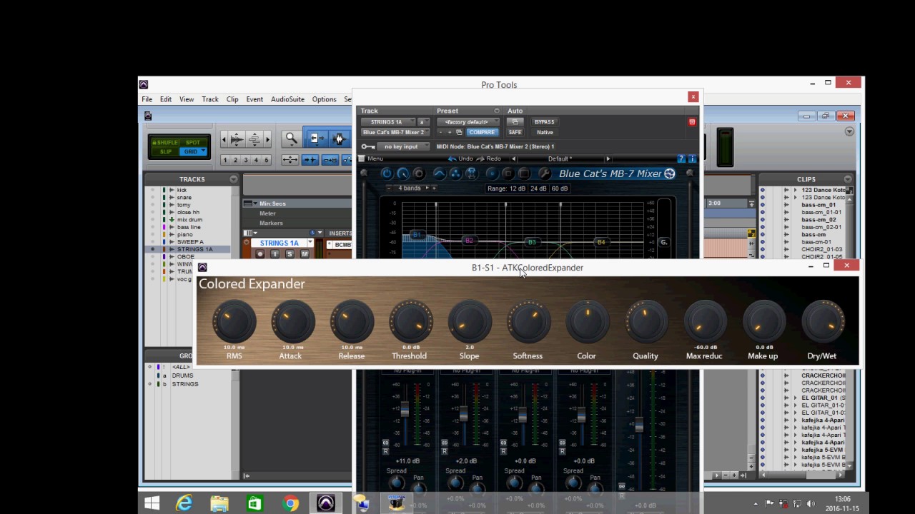Enable Slip edit mode

(166, 151)
